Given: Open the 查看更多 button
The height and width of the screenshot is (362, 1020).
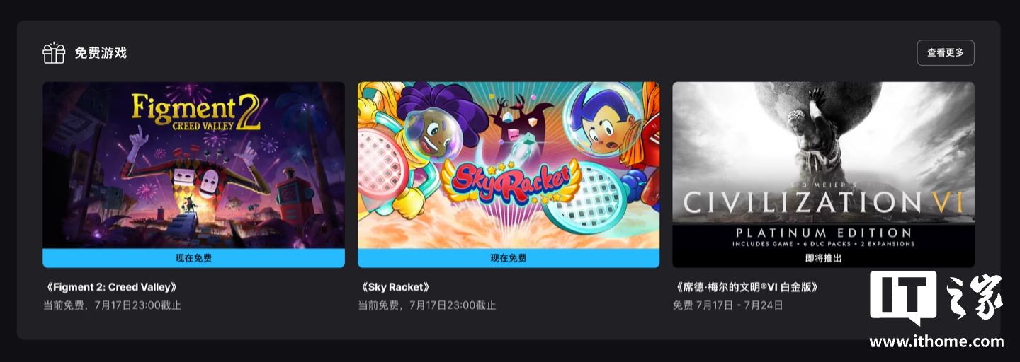Looking at the screenshot, I should (x=946, y=52).
